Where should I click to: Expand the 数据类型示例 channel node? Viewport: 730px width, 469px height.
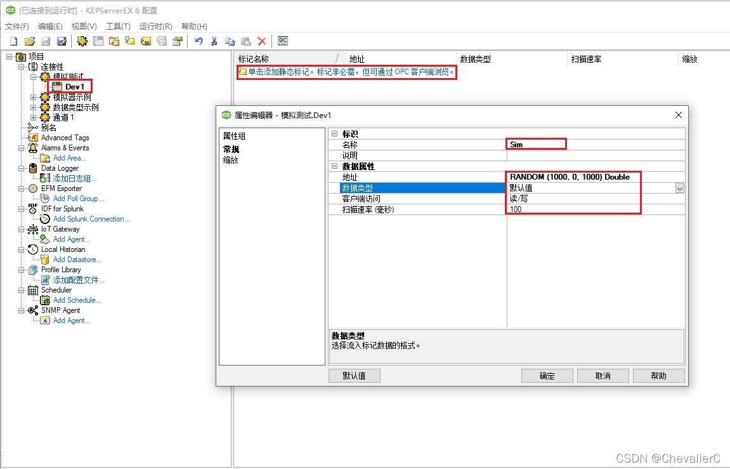(x=33, y=108)
